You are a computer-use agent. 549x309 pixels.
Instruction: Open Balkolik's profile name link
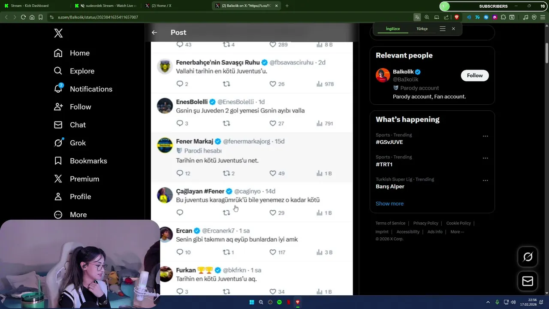click(x=403, y=72)
